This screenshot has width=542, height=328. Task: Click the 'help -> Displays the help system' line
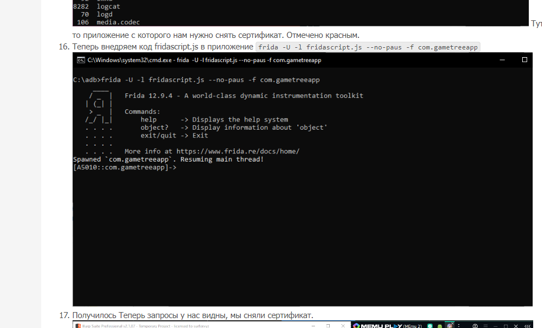tap(214, 120)
